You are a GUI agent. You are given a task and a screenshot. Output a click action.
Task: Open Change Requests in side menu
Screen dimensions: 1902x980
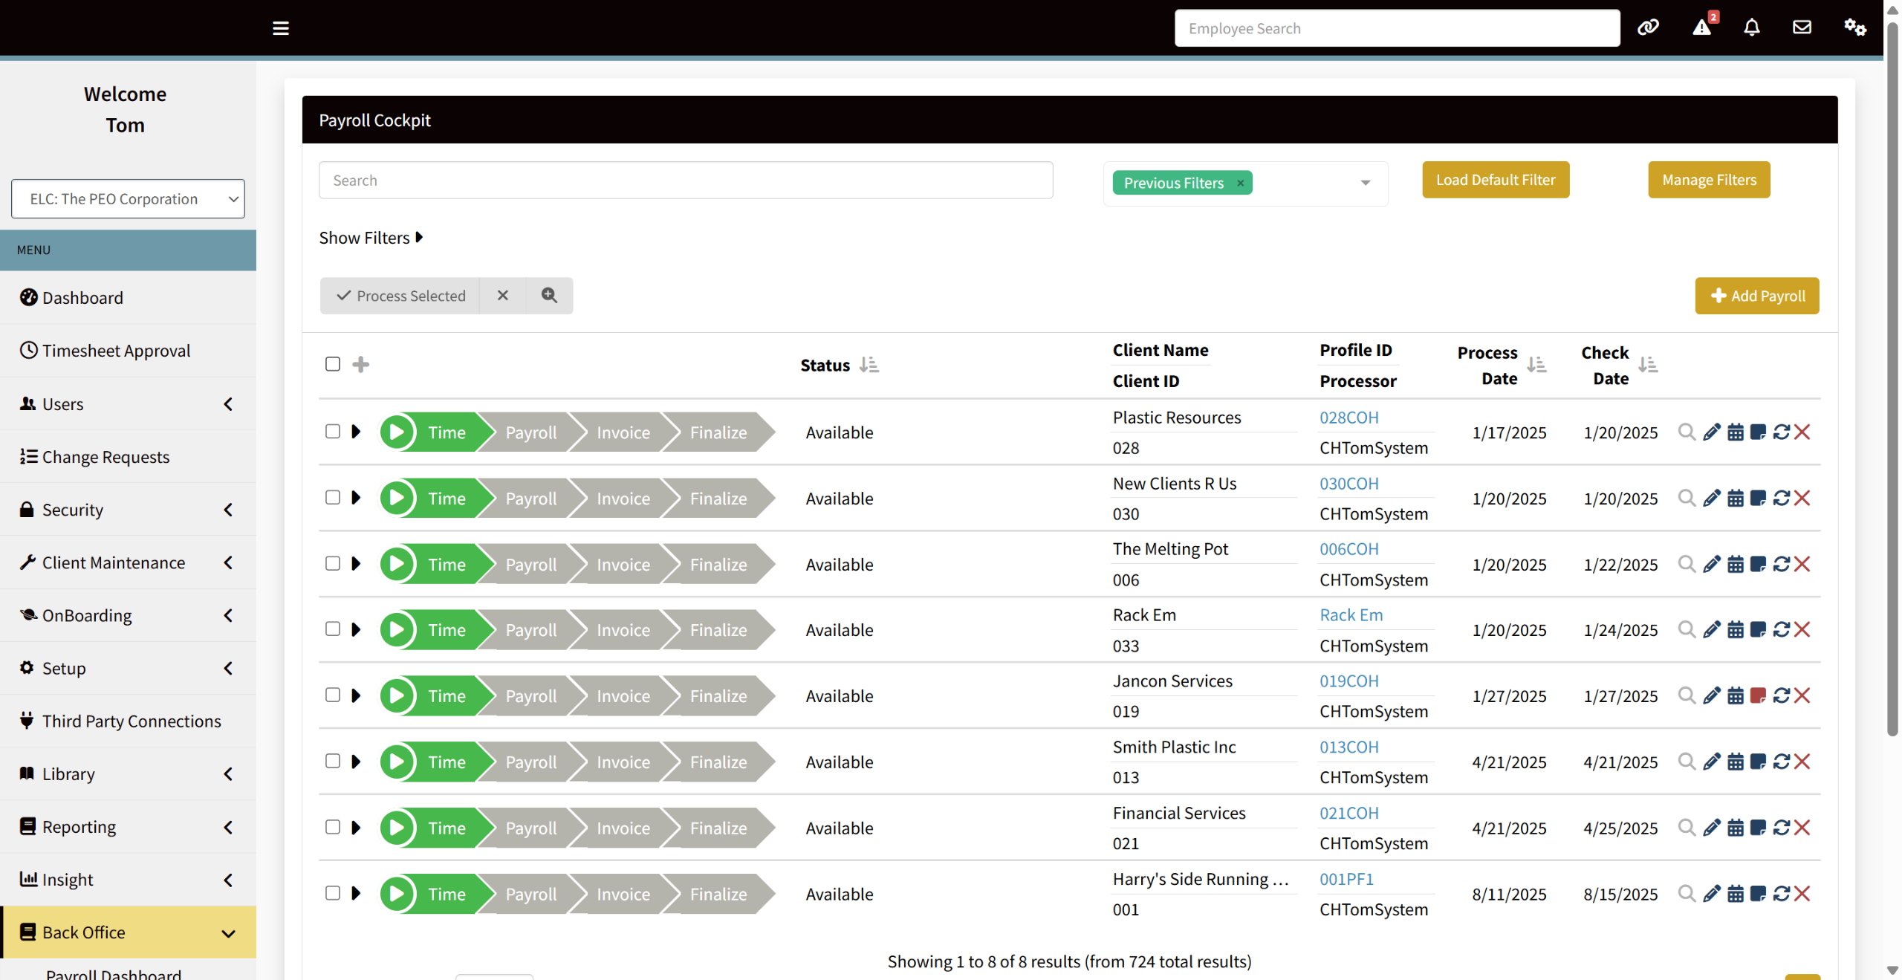[128, 457]
